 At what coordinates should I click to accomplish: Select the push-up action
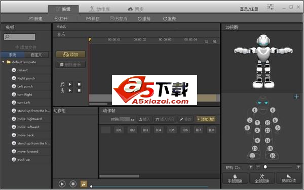(23, 160)
